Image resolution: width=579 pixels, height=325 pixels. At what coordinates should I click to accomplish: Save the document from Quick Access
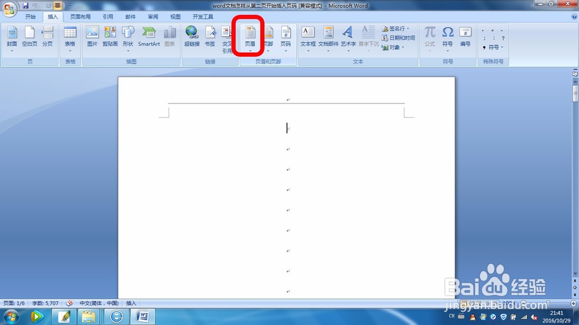point(25,6)
